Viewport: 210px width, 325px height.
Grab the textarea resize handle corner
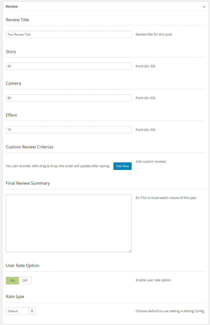pyautogui.click(x=130, y=251)
